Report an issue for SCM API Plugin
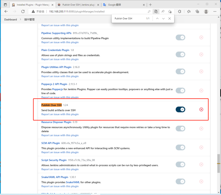Image resolution: width=221 pixels, height=195 pixels. [x=60, y=152]
